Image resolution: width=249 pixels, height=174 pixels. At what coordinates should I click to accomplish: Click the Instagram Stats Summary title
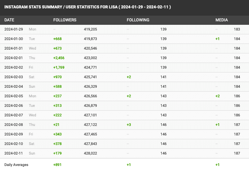[88, 7]
